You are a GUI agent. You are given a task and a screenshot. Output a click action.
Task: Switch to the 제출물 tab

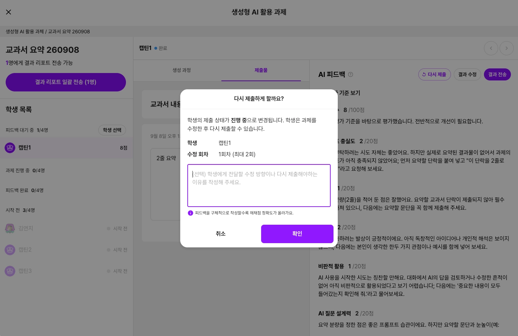[261, 70]
